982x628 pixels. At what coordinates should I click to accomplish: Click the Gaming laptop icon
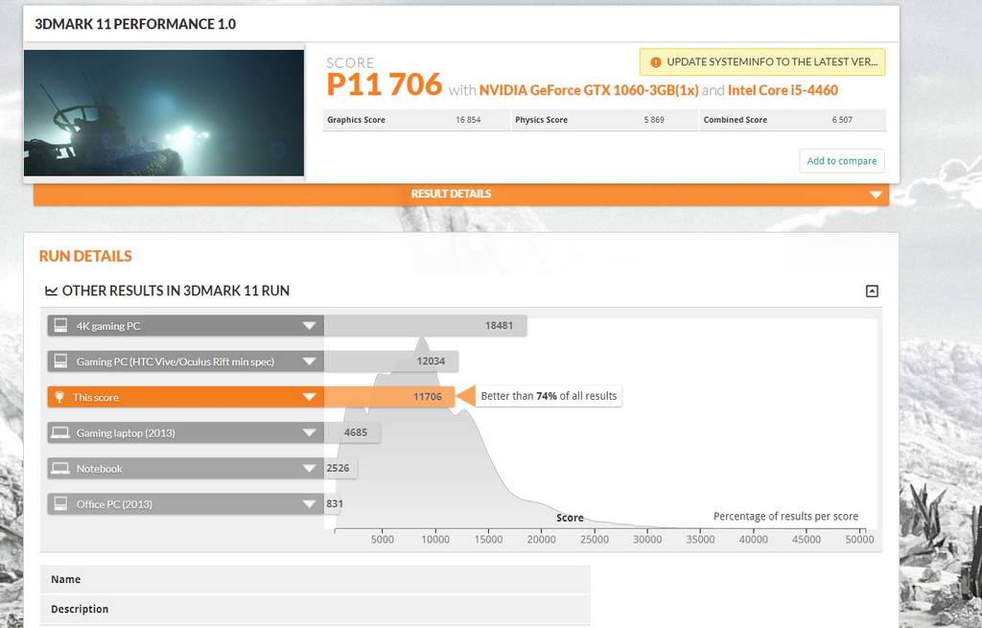60,432
